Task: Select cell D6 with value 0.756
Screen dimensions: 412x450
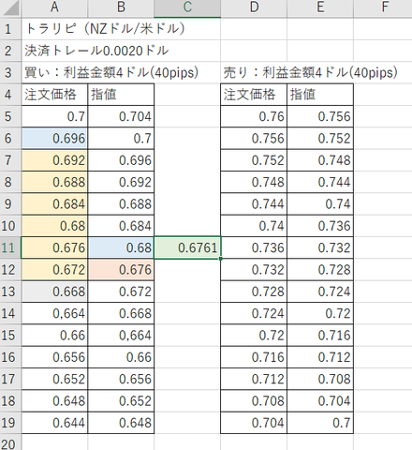Action: click(254, 138)
